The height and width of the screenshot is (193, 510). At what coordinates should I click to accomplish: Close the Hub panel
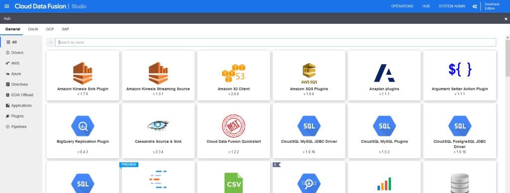pyautogui.click(x=506, y=19)
